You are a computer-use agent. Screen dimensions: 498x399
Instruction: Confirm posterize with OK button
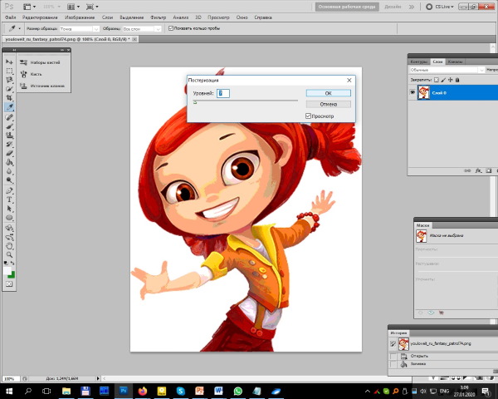coord(329,93)
